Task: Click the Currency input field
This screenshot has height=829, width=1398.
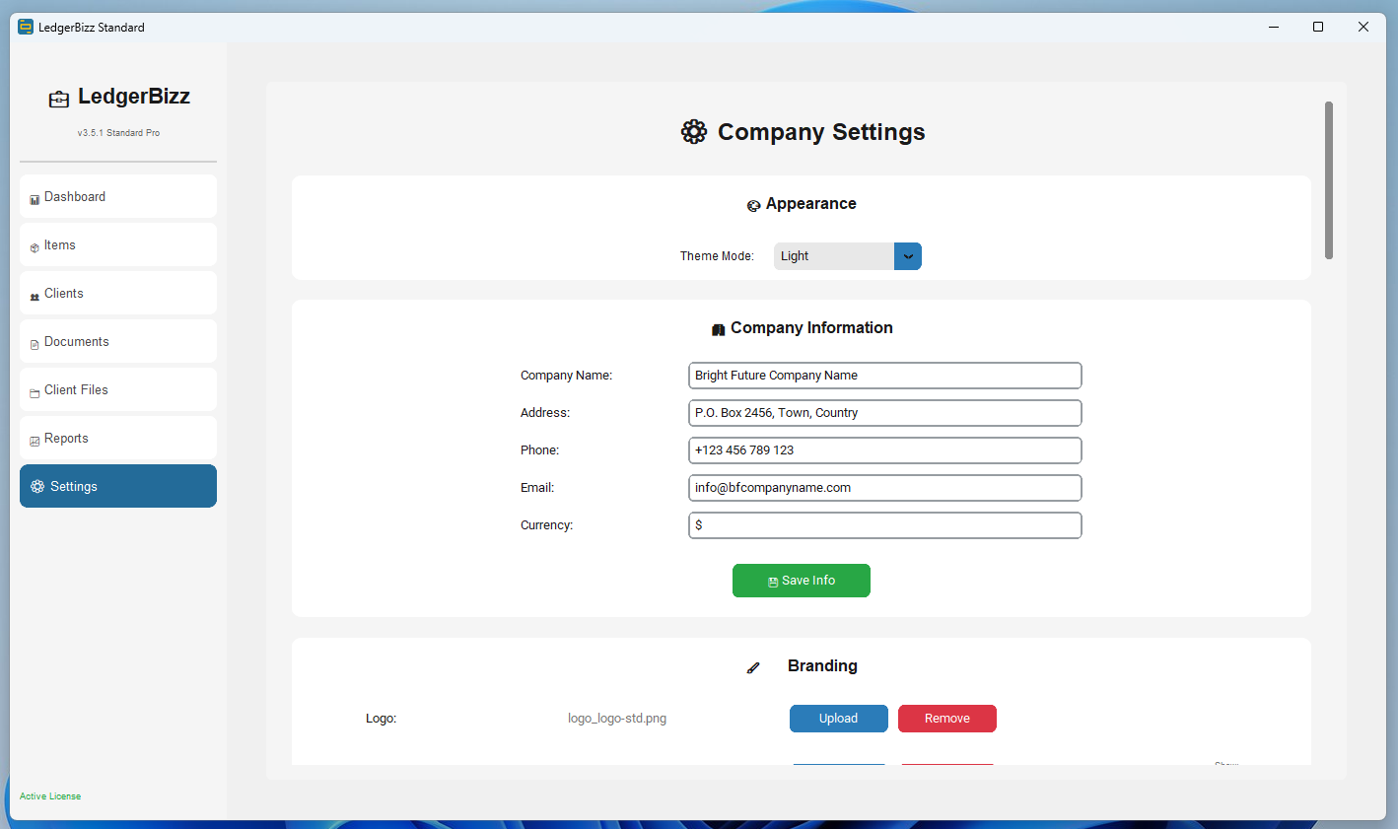Action: pos(885,525)
